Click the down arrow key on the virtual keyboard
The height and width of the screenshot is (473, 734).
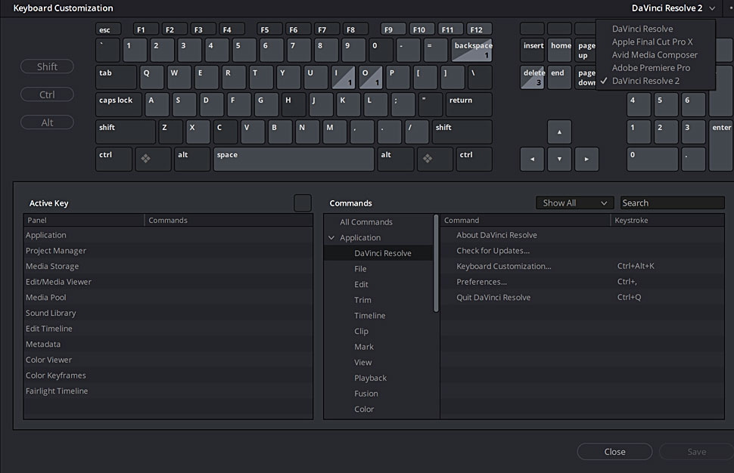coord(559,159)
